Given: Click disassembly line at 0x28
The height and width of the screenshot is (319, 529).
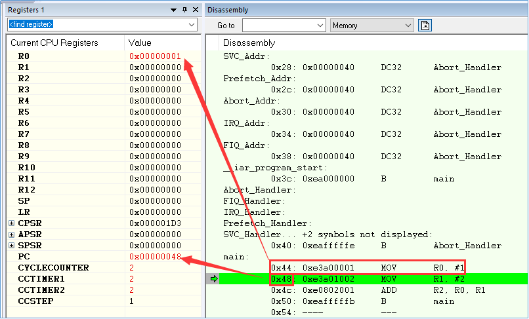Looking at the screenshot, I should click(373, 67).
